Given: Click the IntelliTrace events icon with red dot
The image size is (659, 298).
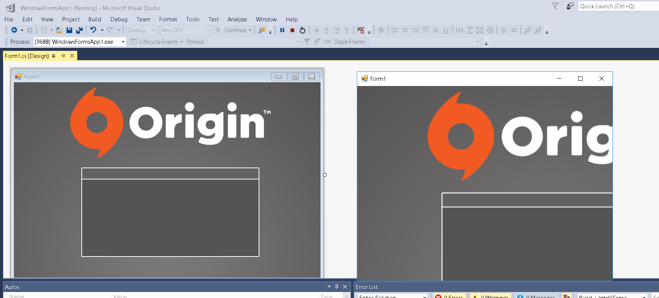Looking at the screenshot, I should [x=361, y=30].
